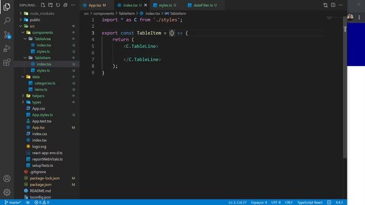
Task: Close the index.tsx editor tab
Action: click(x=145, y=5)
